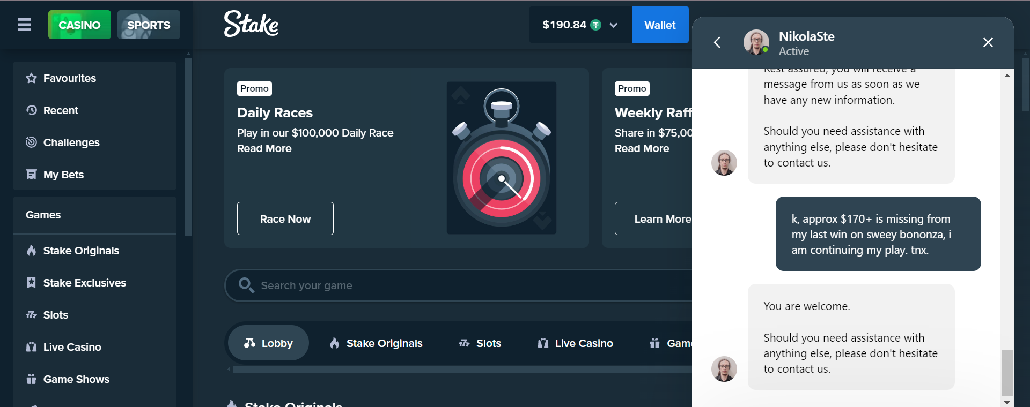Viewport: 1030px width, 407px height.
Task: Click the Challenges target icon
Action: click(31, 142)
